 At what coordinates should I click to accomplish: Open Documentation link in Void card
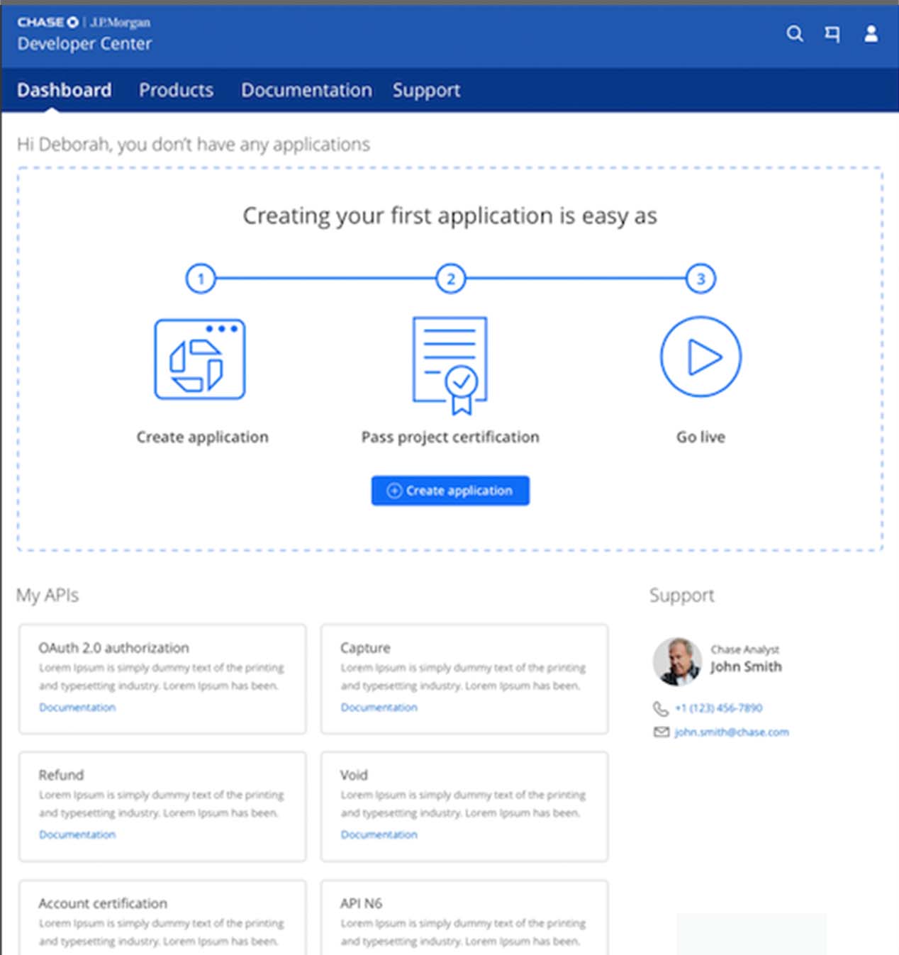click(379, 834)
